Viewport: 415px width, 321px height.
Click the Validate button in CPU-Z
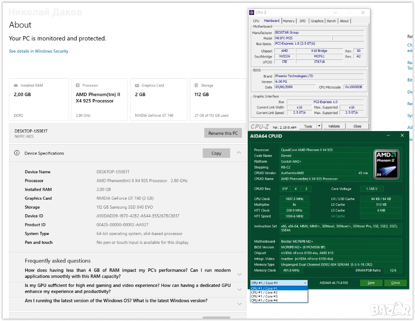tap(334, 126)
